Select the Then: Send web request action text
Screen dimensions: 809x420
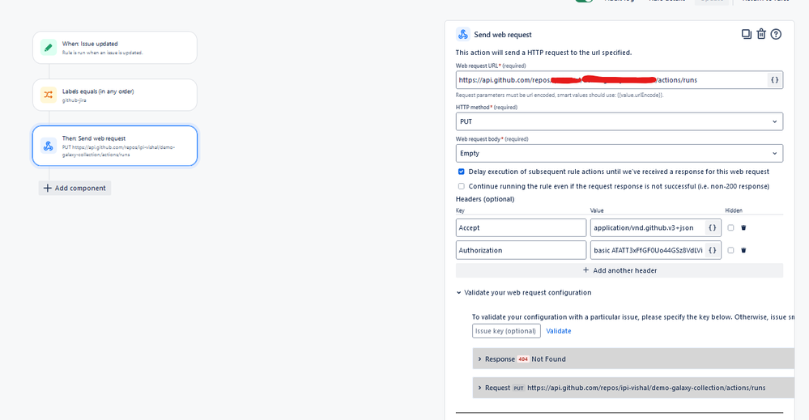click(94, 138)
